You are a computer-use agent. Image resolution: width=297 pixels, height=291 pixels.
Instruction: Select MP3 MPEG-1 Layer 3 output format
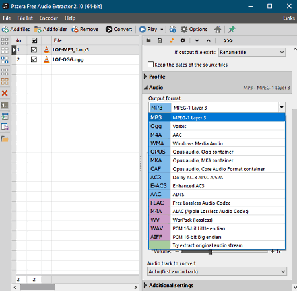coord(217,117)
